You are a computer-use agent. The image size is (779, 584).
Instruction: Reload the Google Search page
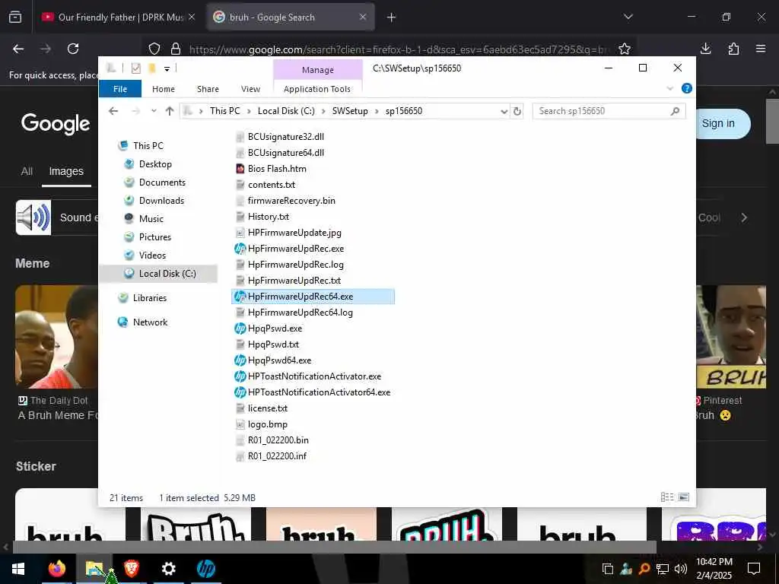click(73, 49)
